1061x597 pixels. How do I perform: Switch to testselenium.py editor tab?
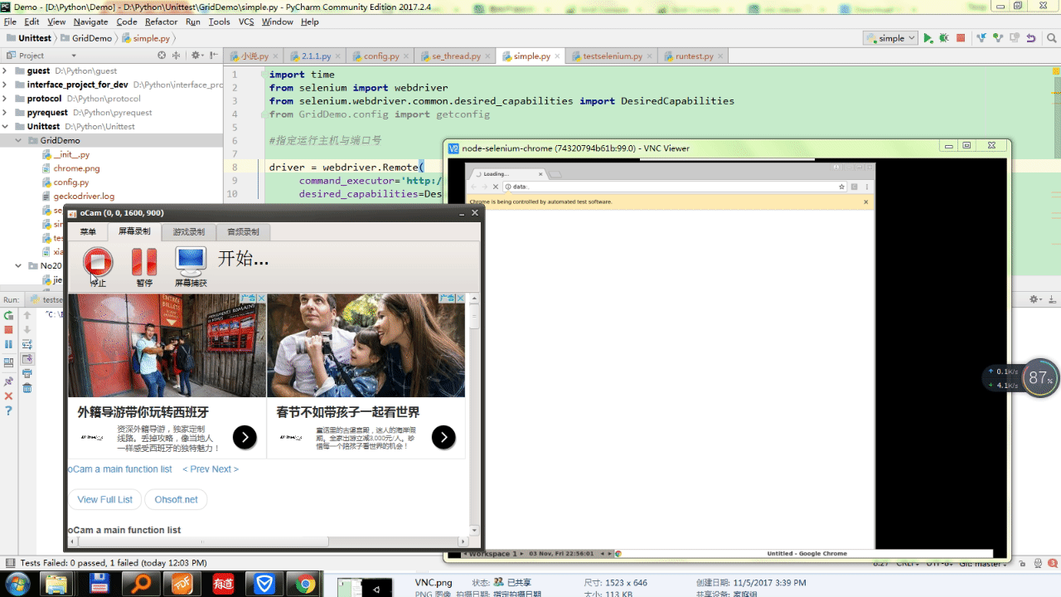(x=612, y=56)
